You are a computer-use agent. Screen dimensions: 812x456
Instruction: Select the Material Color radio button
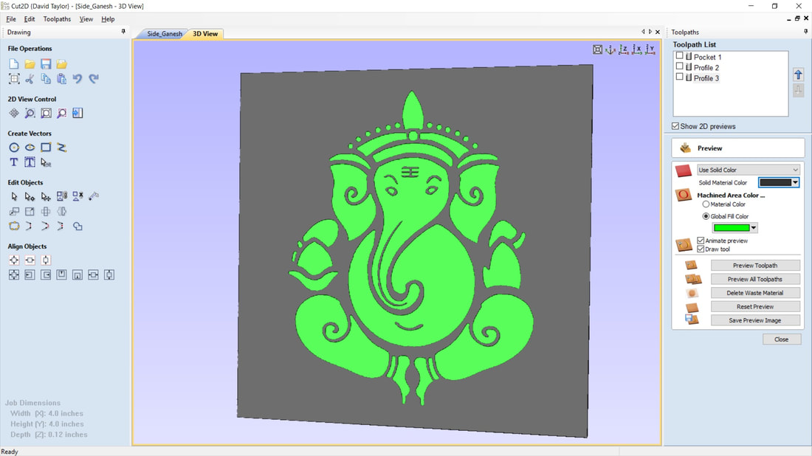[706, 204]
